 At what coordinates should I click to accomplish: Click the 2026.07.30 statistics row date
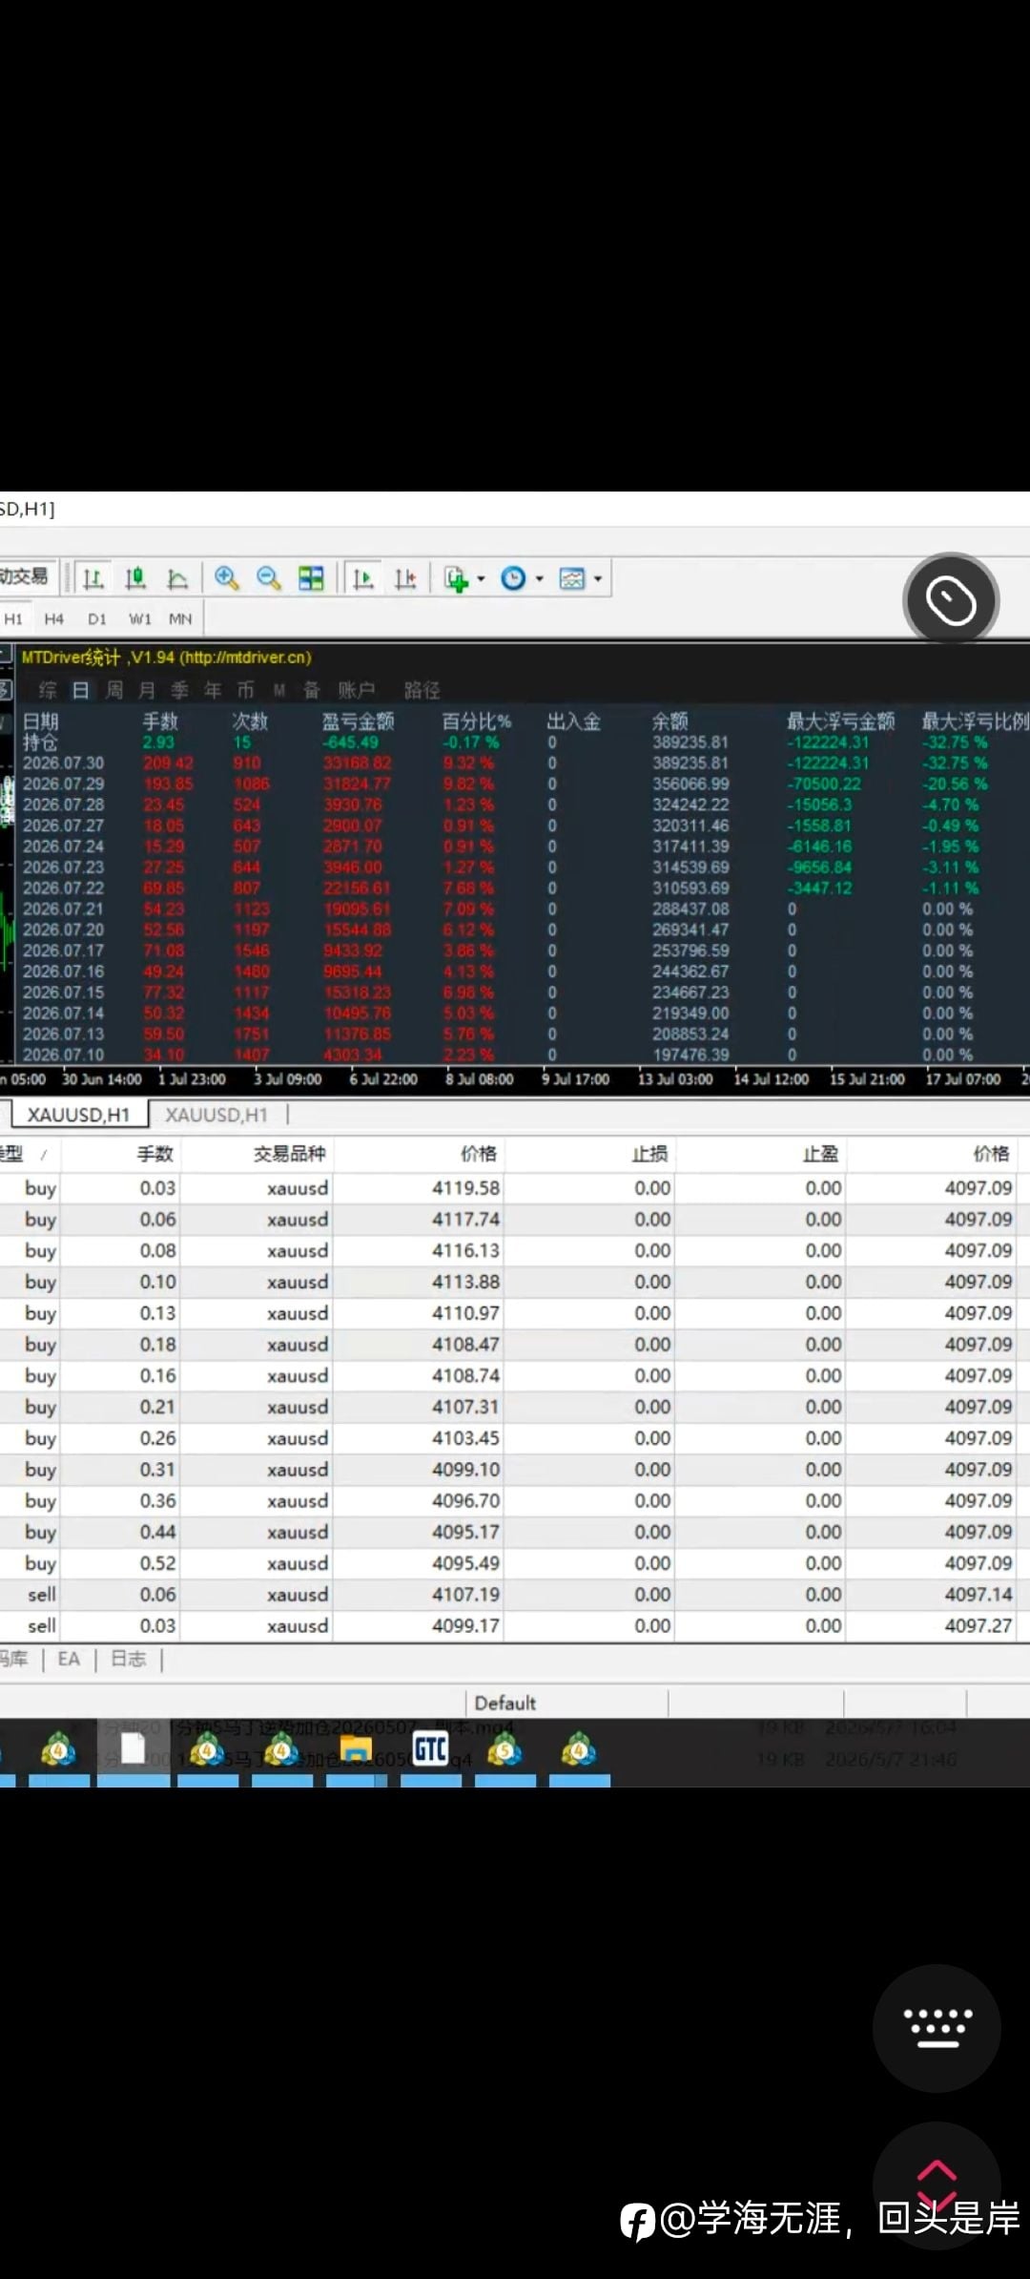click(x=64, y=763)
